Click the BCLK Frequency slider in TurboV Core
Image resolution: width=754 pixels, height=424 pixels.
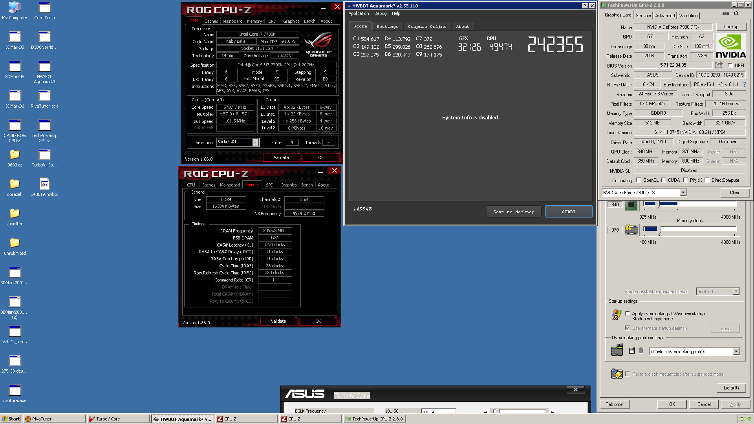[x=522, y=411]
